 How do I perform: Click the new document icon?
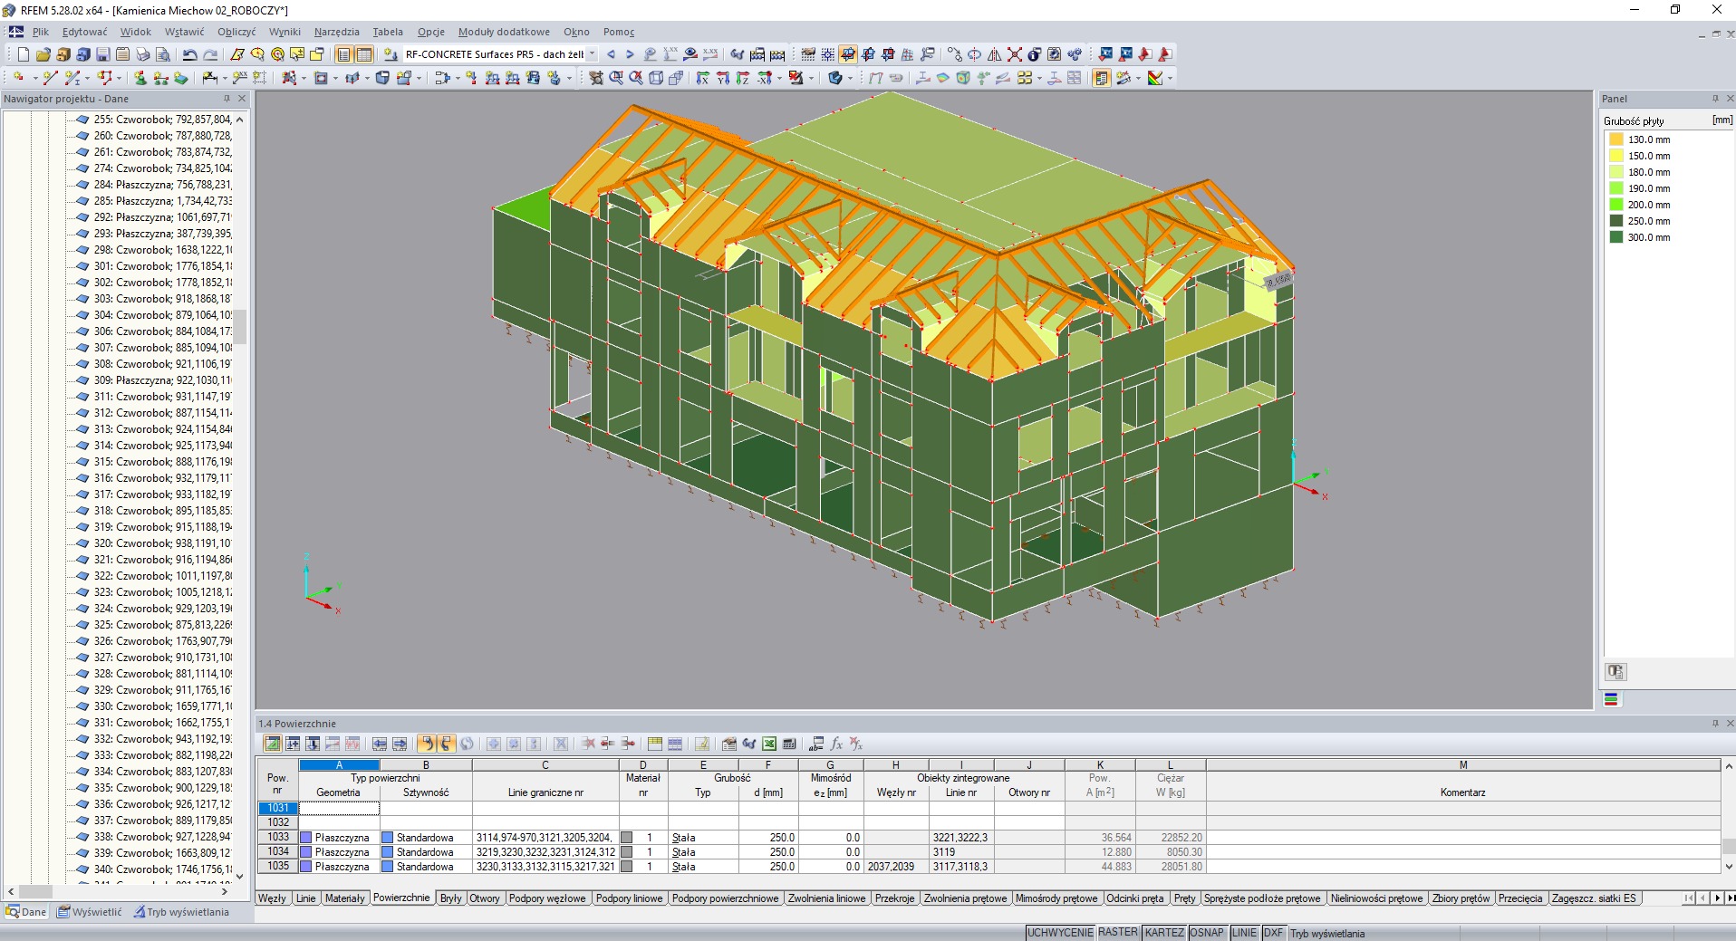coord(23,54)
